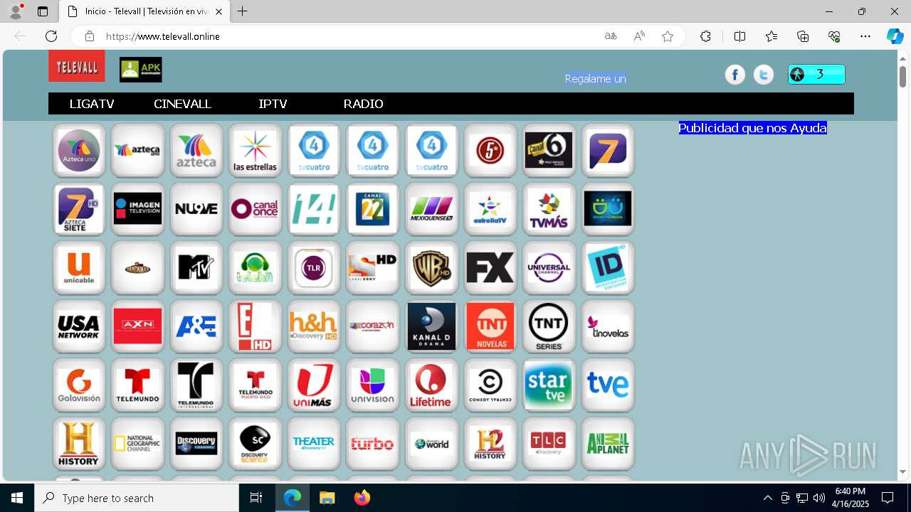This screenshot has height=512, width=911.
Task: Select the AXN channel tile
Action: click(x=138, y=326)
